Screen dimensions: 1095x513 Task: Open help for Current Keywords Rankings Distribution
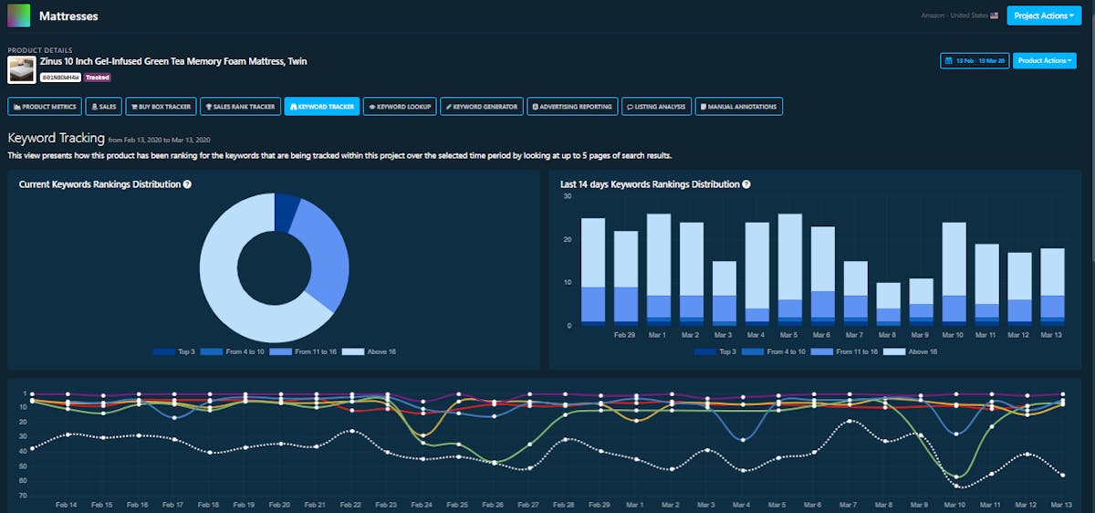point(187,184)
